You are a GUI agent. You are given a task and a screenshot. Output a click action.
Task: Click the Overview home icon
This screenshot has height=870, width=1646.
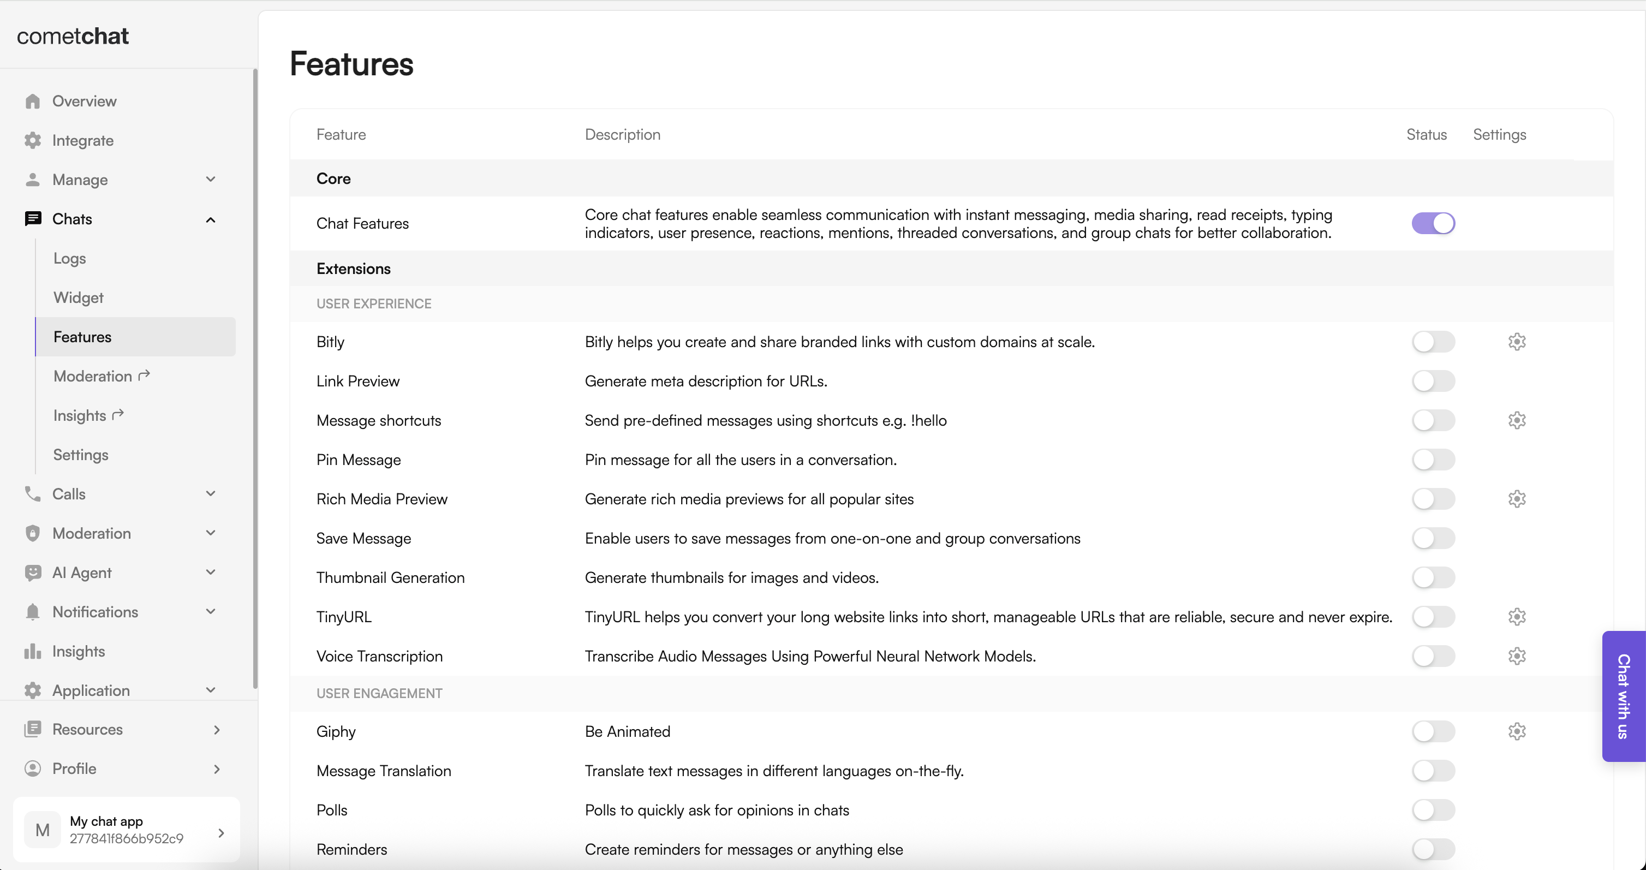tap(33, 101)
